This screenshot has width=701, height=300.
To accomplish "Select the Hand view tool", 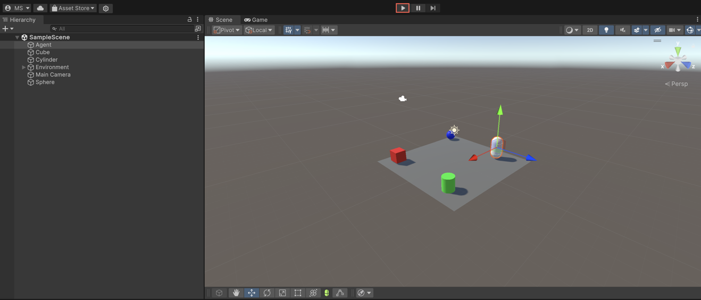I will (236, 293).
